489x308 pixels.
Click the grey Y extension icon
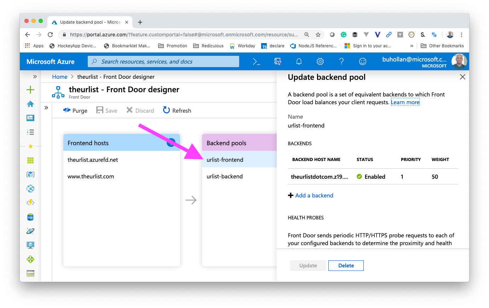400,35
